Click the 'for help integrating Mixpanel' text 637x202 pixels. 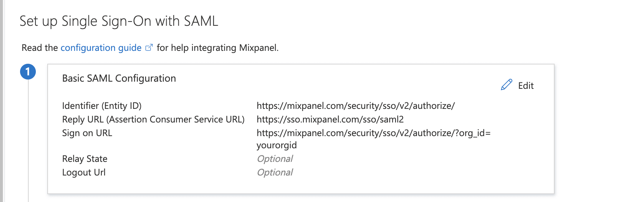tap(217, 48)
